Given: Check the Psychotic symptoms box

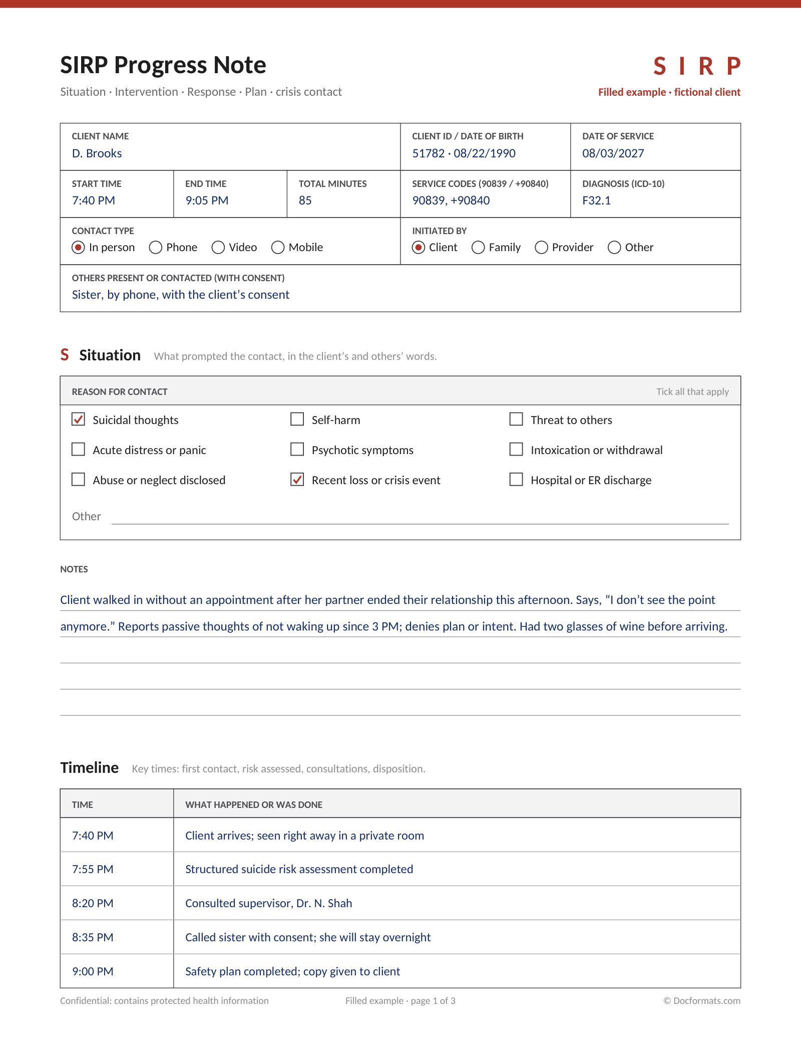Looking at the screenshot, I should (297, 450).
